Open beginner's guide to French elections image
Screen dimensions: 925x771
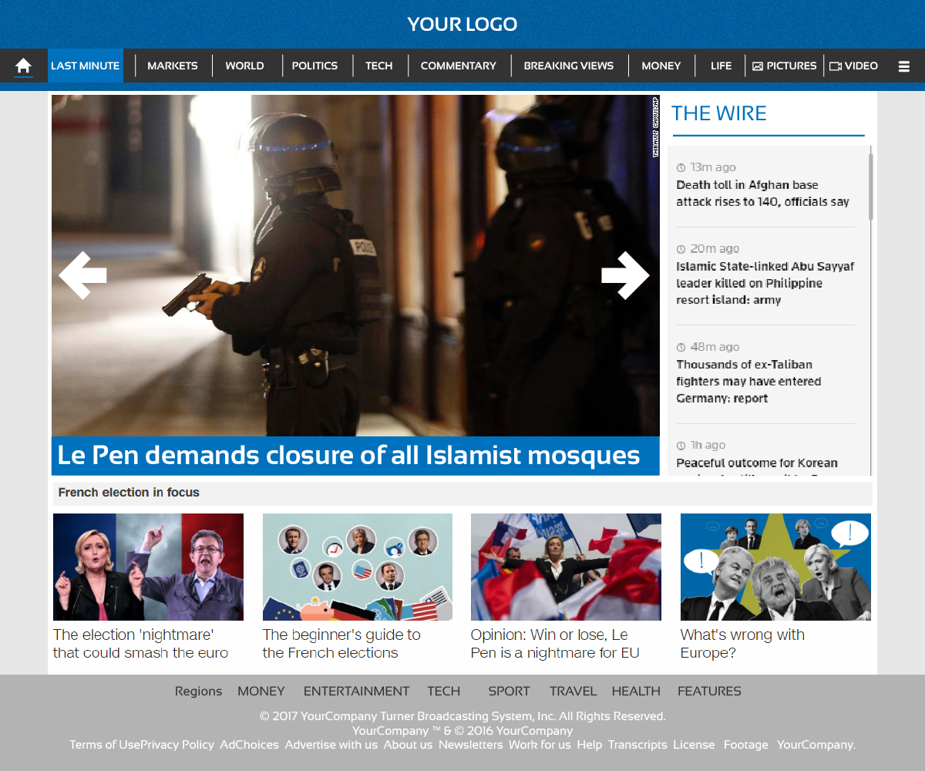[358, 567]
